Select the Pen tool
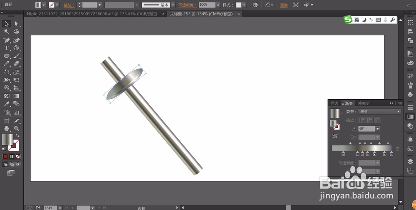416x210 pixels. coord(6,40)
